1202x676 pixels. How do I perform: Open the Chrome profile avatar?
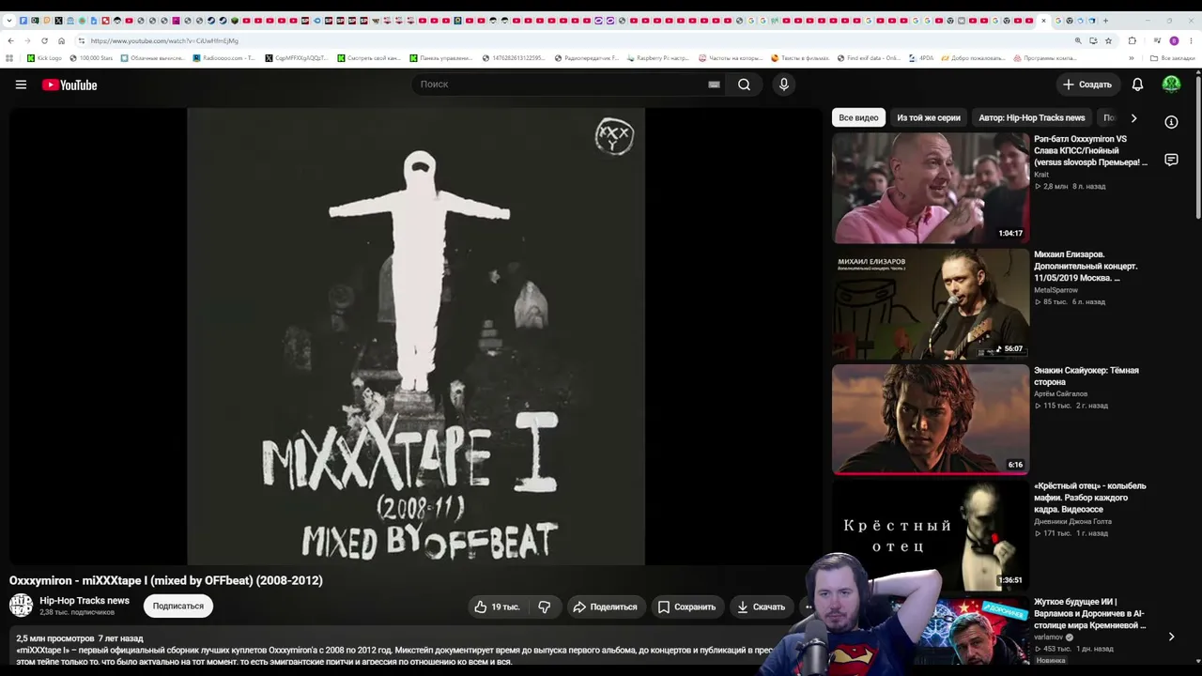click(1174, 40)
